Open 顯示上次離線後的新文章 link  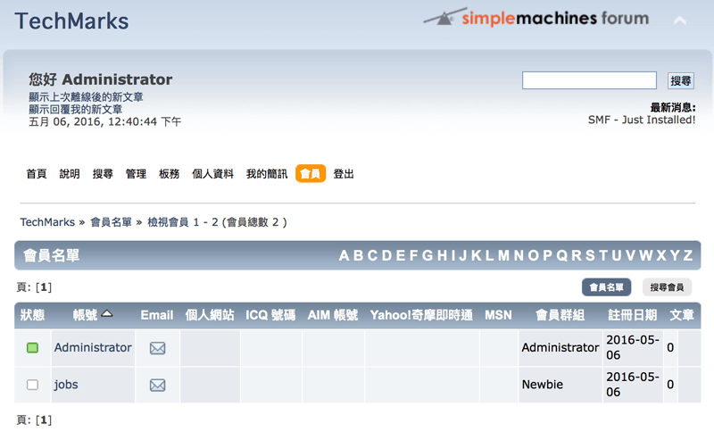click(x=86, y=97)
